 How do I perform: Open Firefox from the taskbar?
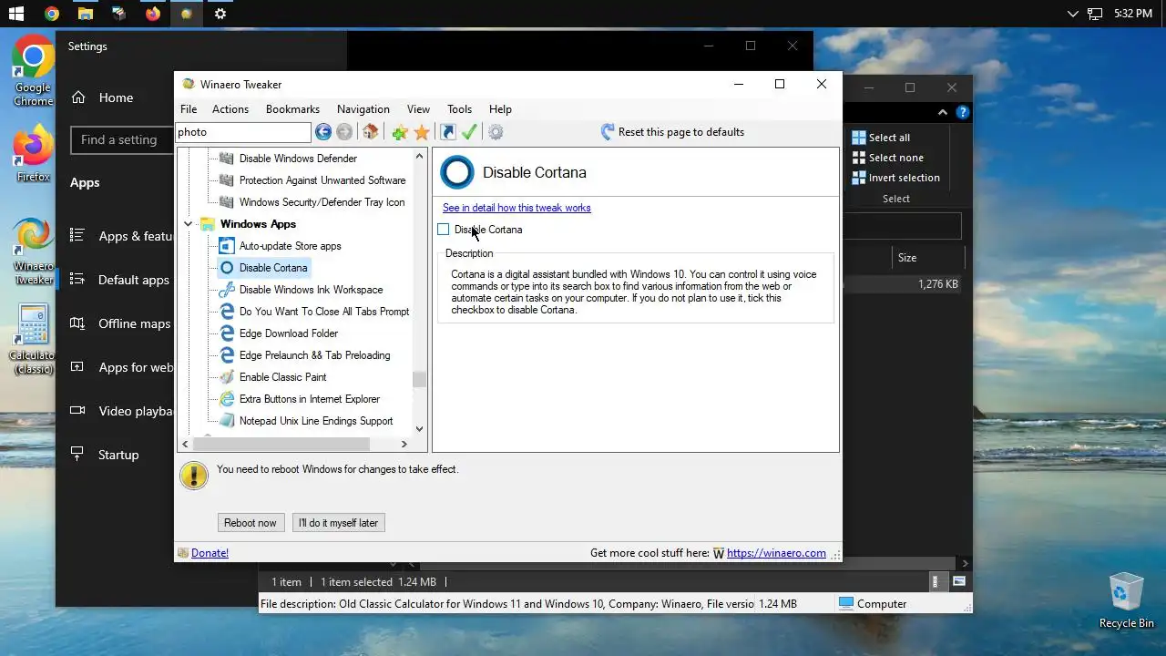coord(153,14)
